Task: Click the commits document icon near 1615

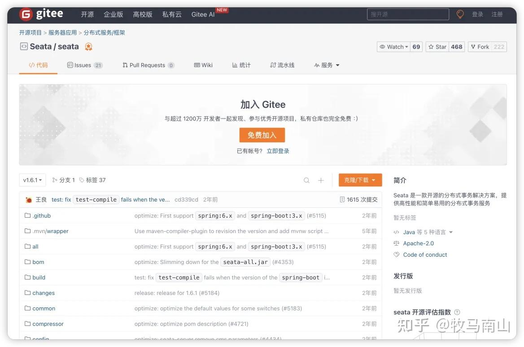Action: point(342,200)
